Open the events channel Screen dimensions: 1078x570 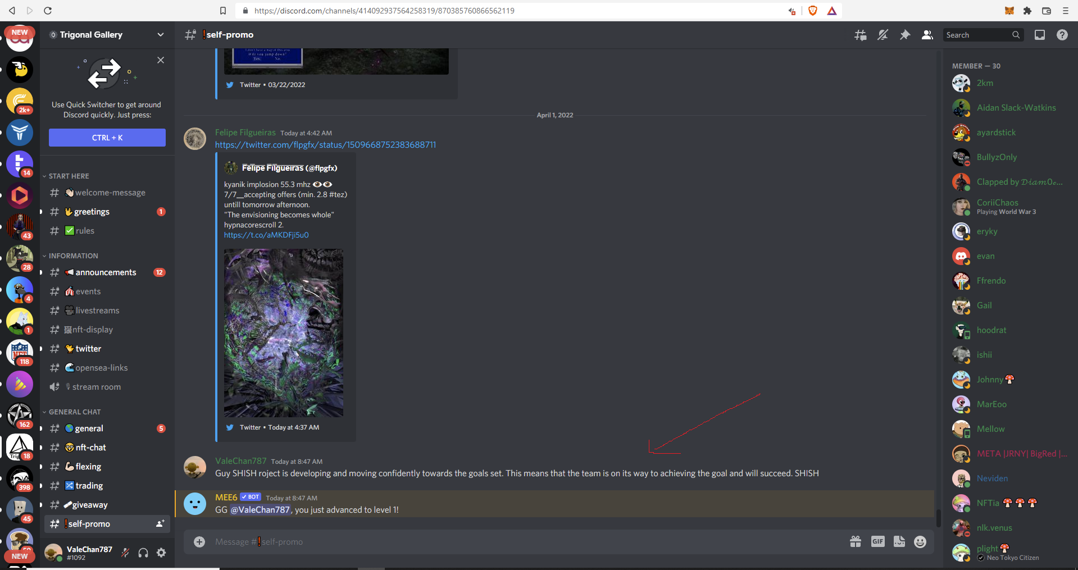pos(107,291)
